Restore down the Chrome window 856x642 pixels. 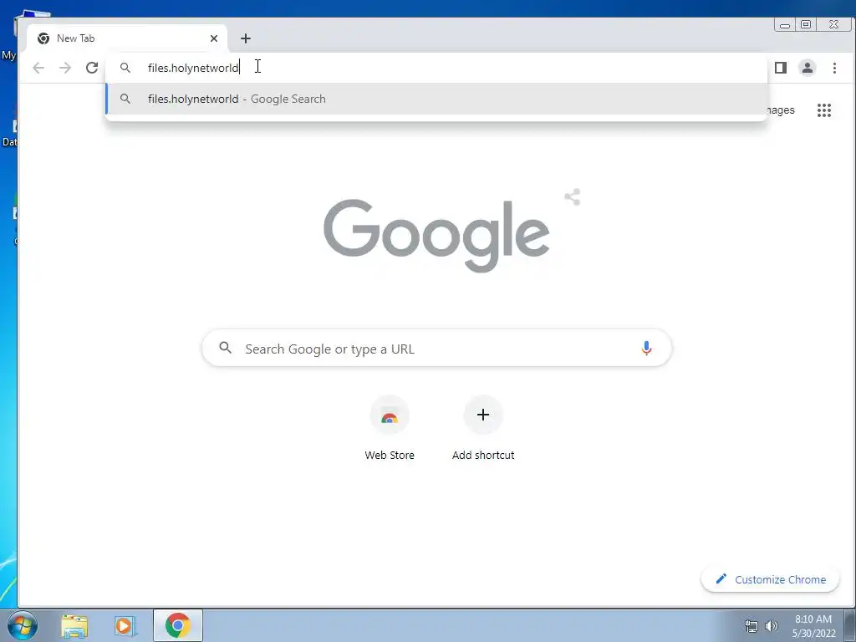coord(806,24)
